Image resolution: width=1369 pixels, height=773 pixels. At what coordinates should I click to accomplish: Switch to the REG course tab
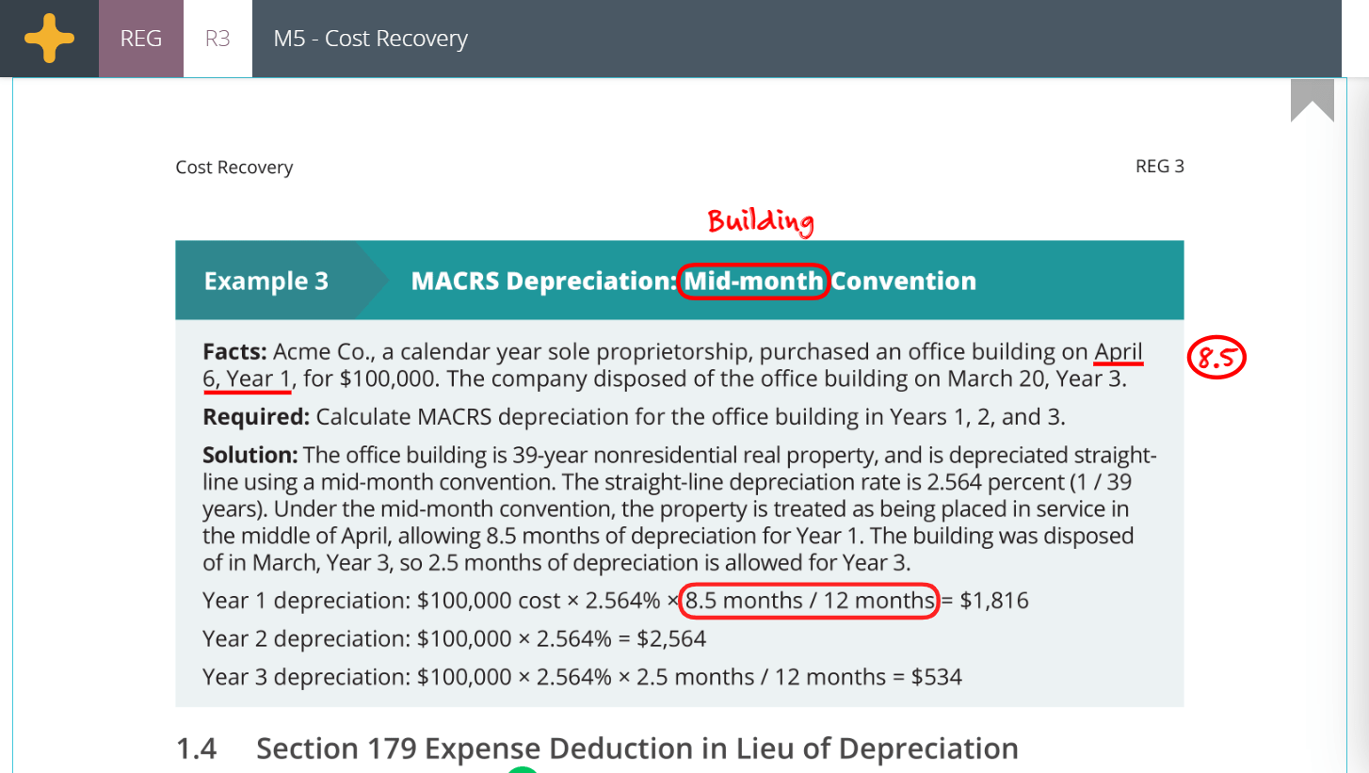(x=140, y=38)
